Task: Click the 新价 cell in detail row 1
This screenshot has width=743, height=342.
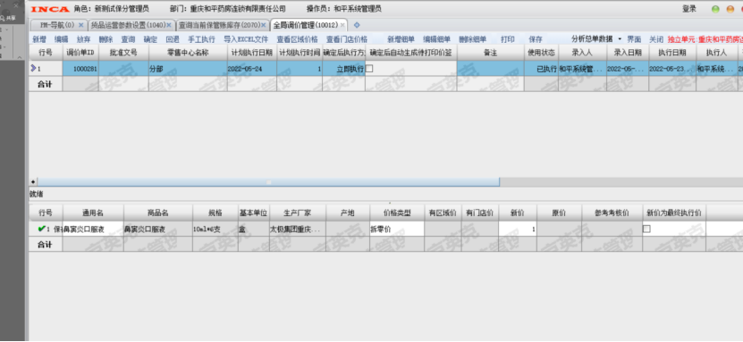Action: 518,229
